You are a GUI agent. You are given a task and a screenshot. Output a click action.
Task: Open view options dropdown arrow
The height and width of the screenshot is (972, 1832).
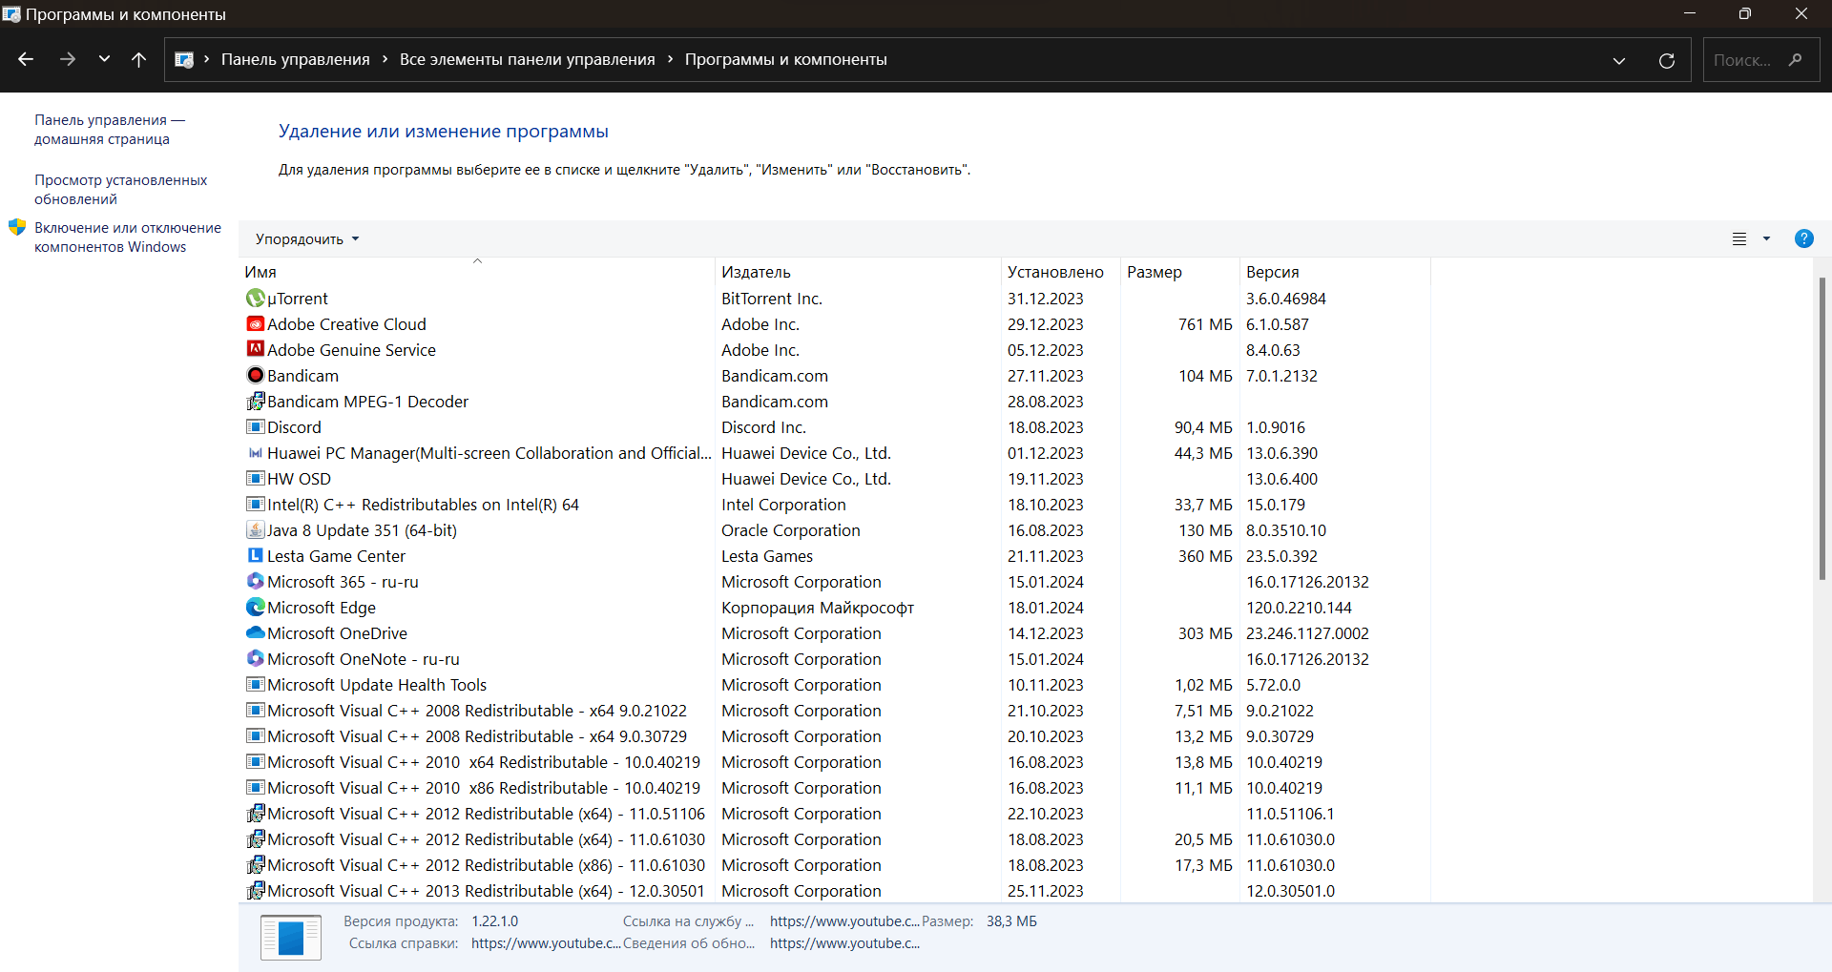(1766, 239)
